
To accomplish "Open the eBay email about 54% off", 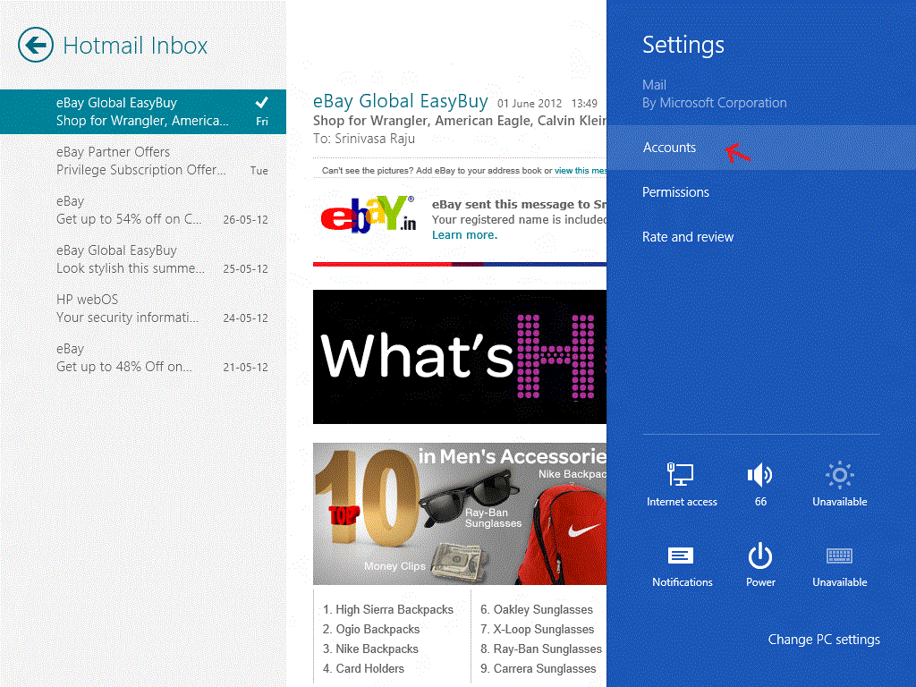I will pos(143,210).
